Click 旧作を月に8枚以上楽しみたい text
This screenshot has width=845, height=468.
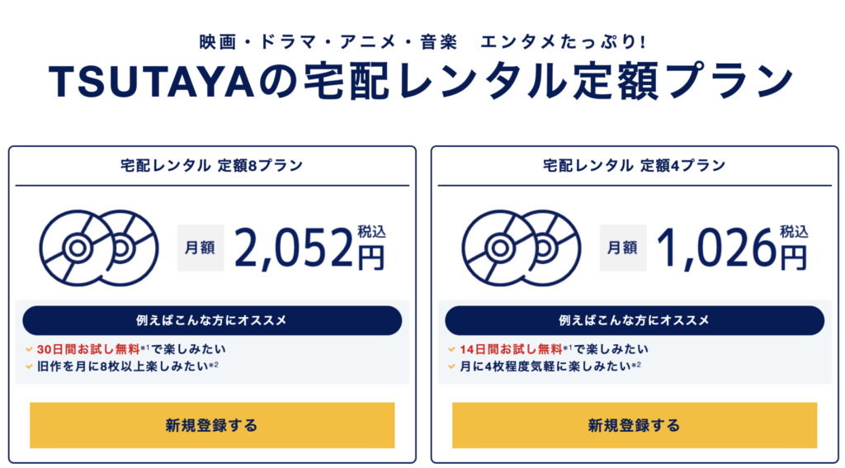point(122,366)
